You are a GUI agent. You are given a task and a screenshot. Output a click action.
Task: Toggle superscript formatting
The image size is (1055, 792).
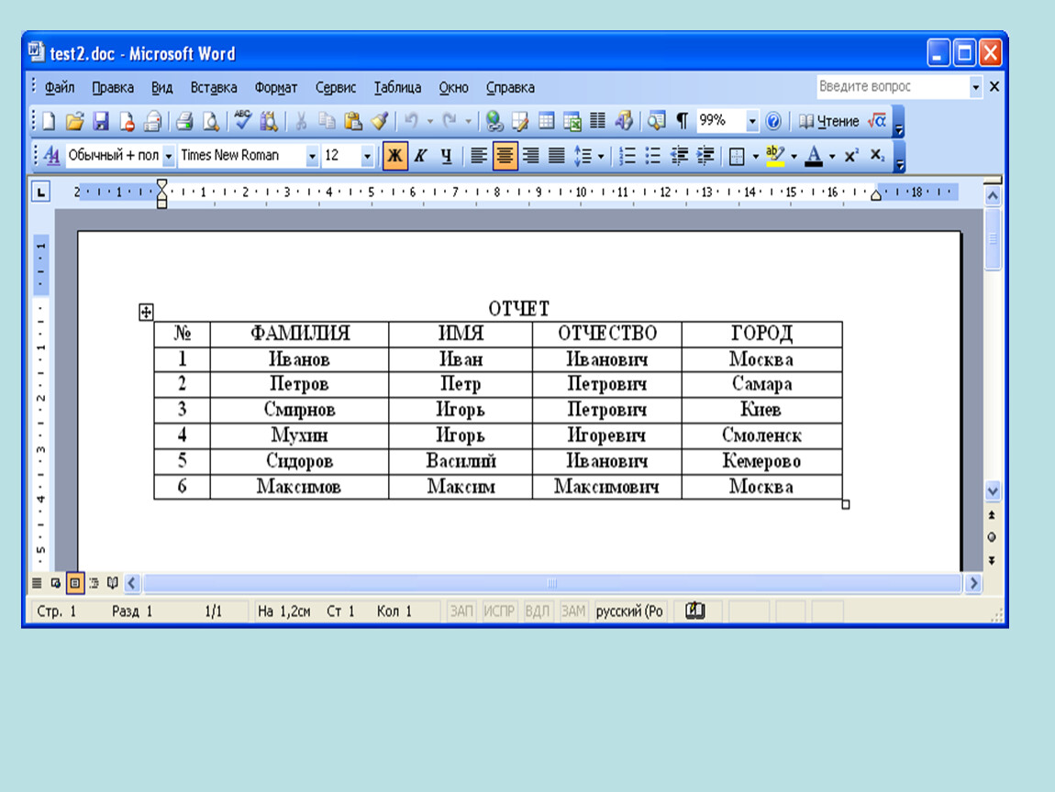851,156
